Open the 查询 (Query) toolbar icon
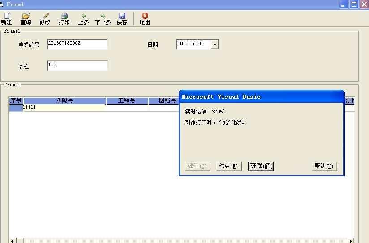The height and width of the screenshot is (243, 369). [26, 19]
